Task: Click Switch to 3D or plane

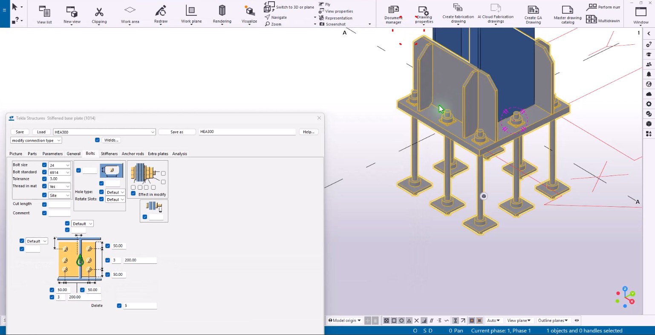Action: point(289,7)
